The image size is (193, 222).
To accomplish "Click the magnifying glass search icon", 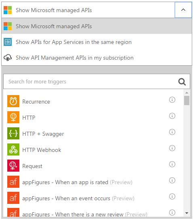I will click(x=182, y=82).
